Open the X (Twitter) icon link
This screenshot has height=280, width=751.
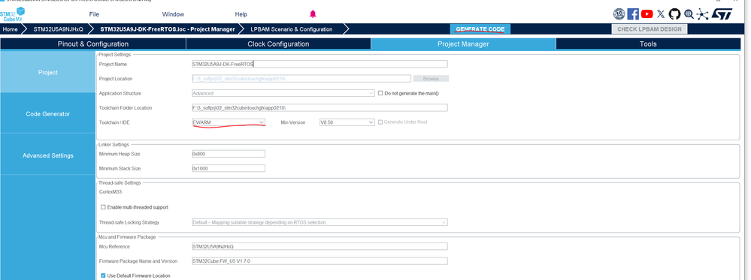pyautogui.click(x=661, y=14)
